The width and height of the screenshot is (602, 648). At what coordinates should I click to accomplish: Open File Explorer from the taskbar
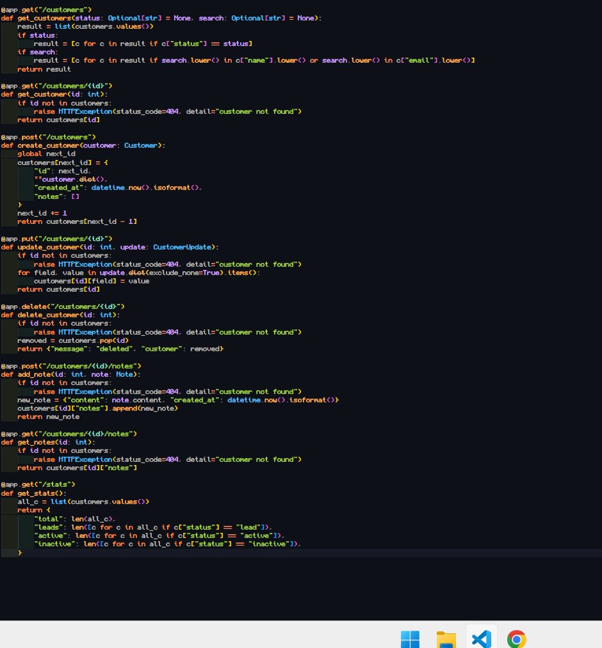(446, 639)
